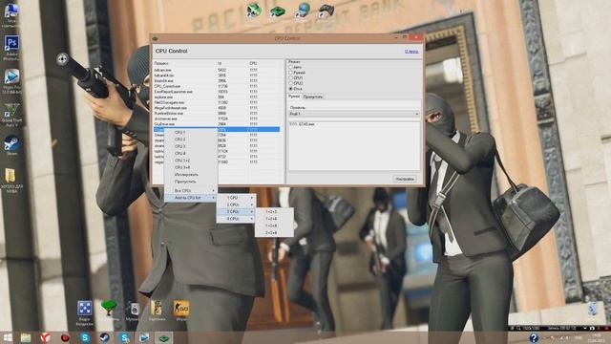
Task: Open File Explorer from the taskbar
Action: 26,337
